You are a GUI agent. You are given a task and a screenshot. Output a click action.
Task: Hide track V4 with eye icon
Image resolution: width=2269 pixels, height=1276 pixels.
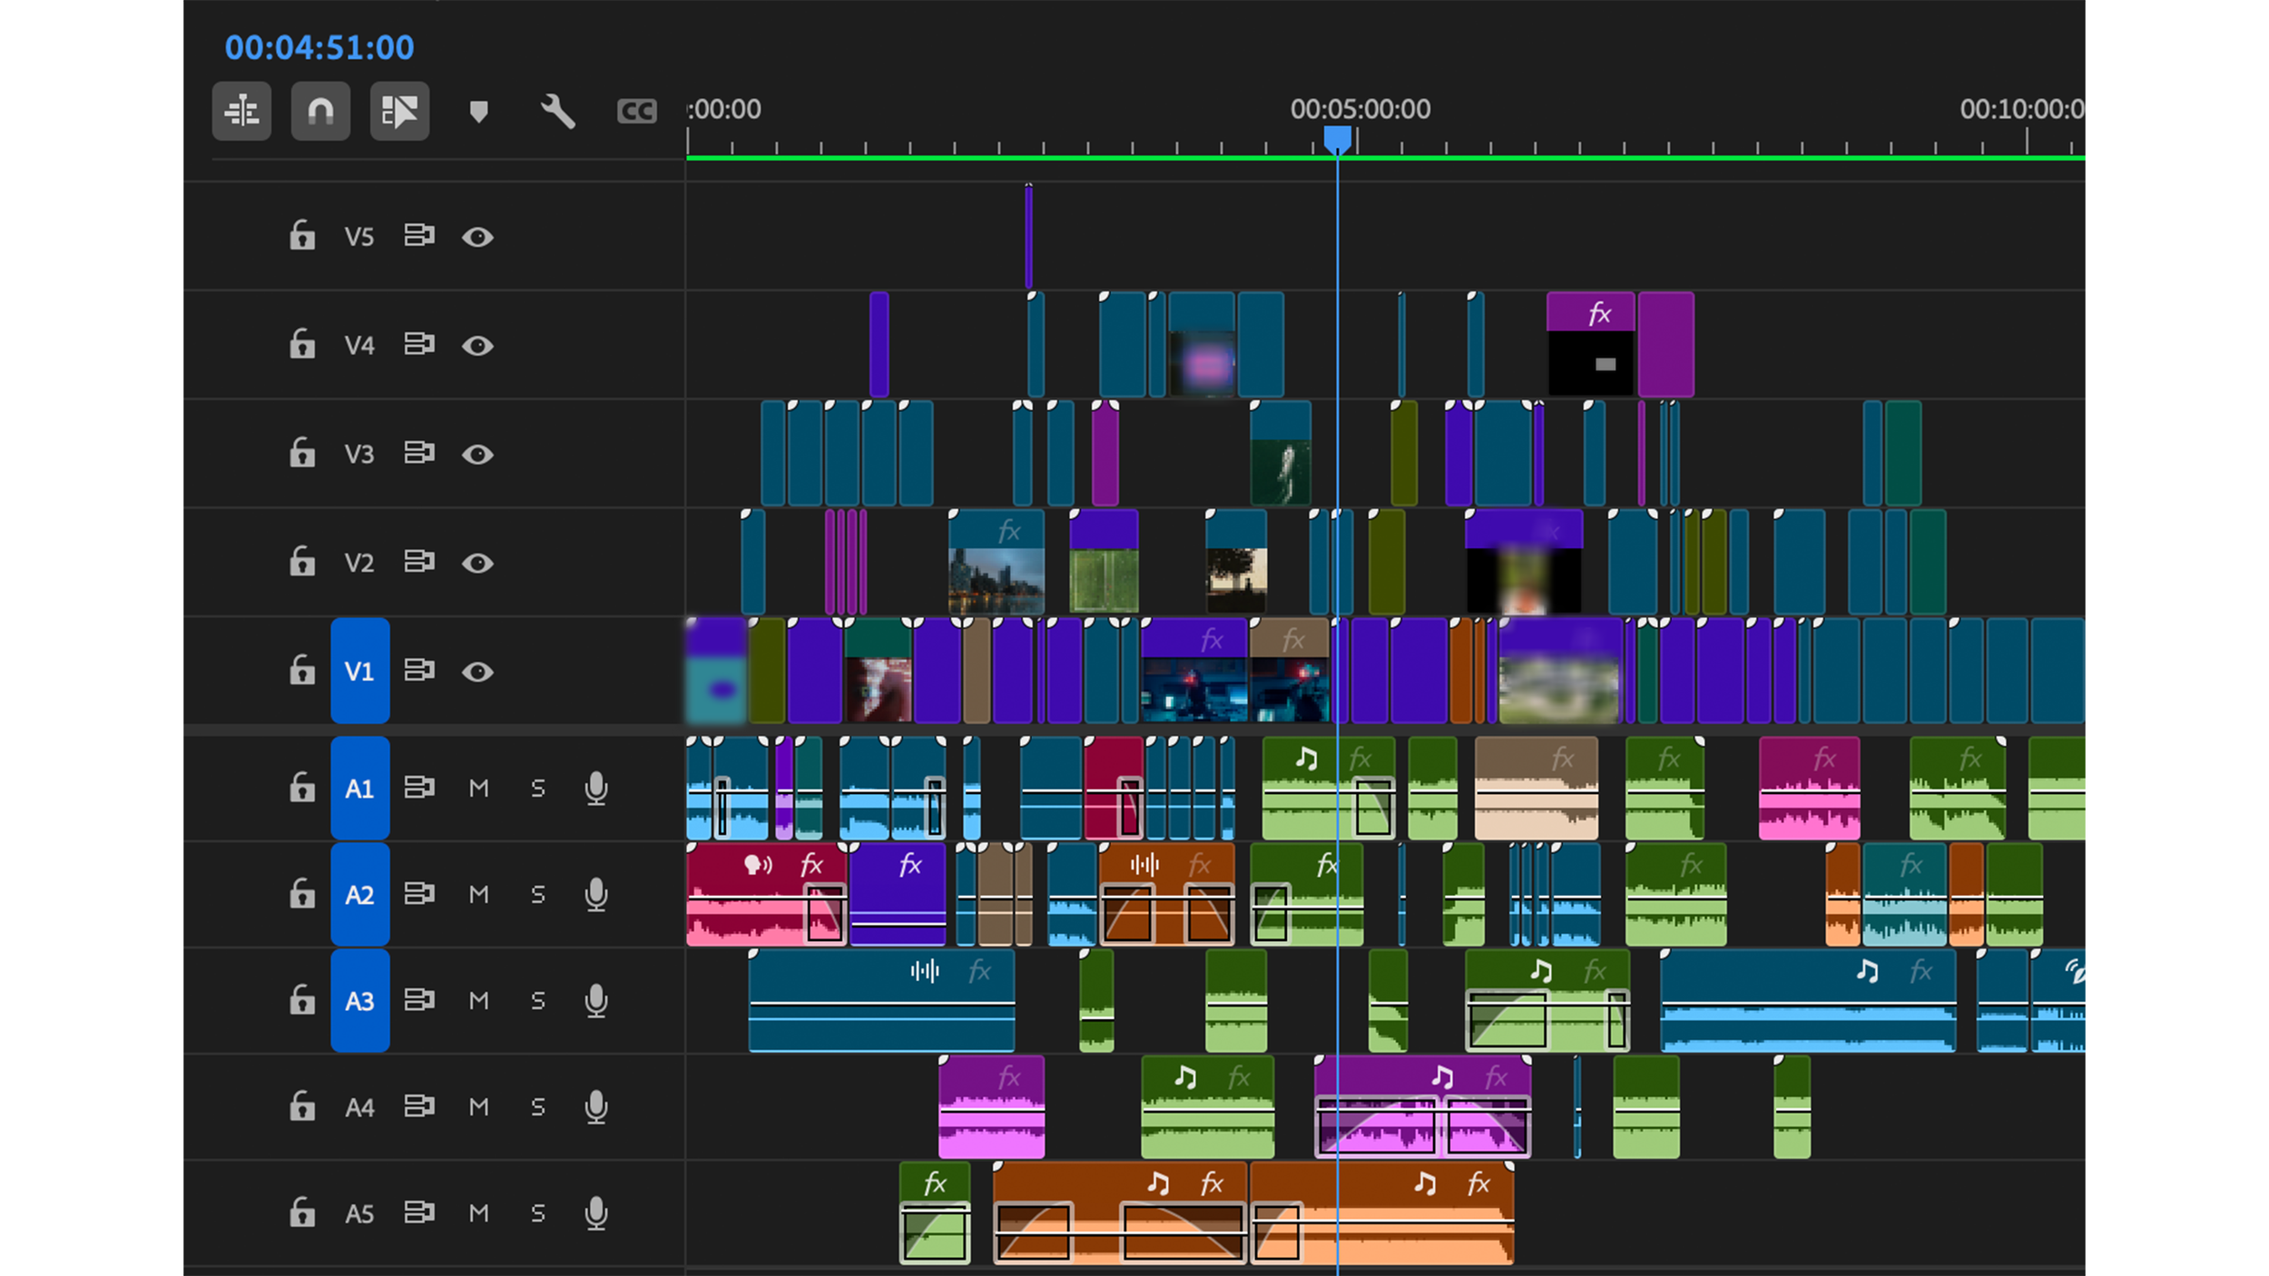click(x=477, y=346)
